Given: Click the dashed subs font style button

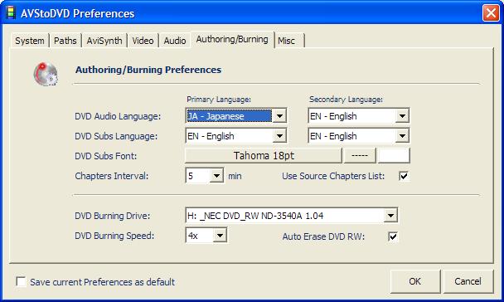Looking at the screenshot, I should click(x=360, y=156).
